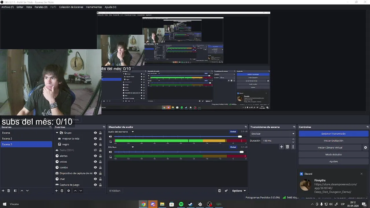The width and height of the screenshot is (370, 208).
Task: Toggle monitoring headphone icon for Audio del escritorio
Action: click(110, 142)
